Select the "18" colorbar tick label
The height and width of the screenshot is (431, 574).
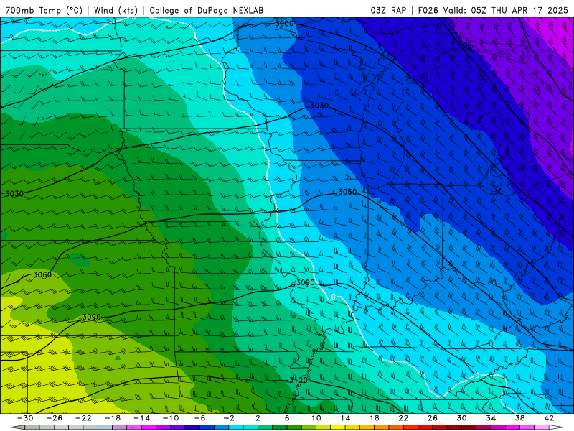click(x=374, y=418)
